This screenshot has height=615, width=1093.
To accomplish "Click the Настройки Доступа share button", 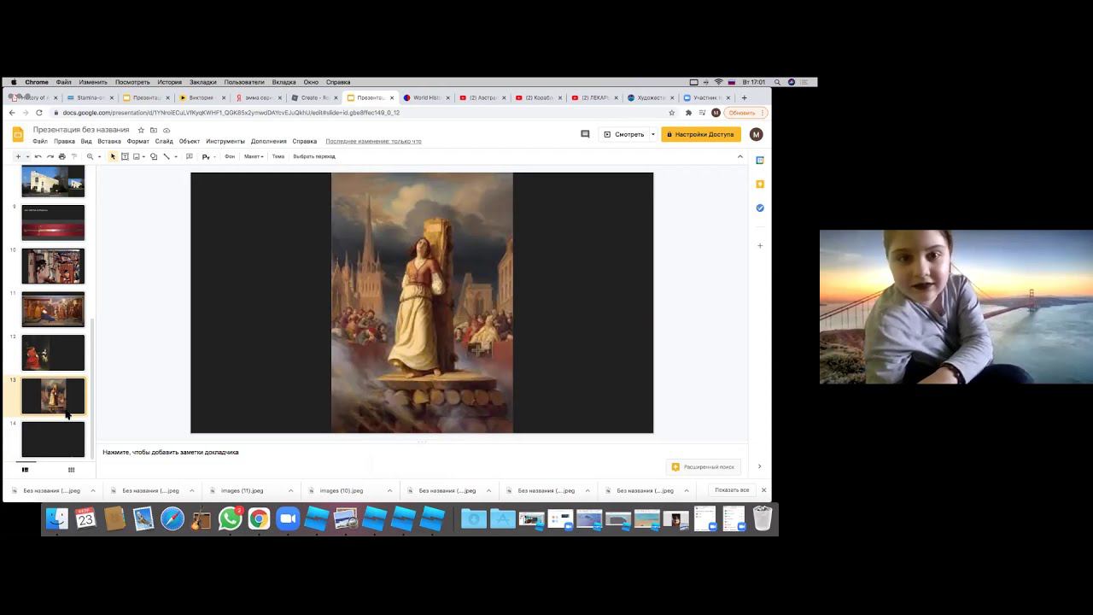I will click(701, 134).
